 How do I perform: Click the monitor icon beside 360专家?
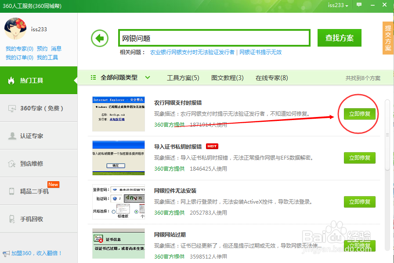(x=12, y=108)
